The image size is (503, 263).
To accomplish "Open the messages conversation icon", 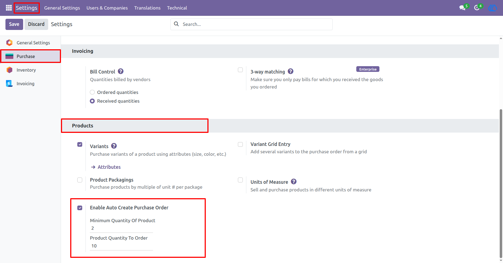I will (x=462, y=8).
